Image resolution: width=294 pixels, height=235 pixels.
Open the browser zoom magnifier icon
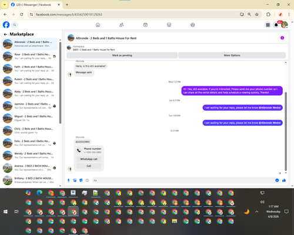click(x=249, y=14)
